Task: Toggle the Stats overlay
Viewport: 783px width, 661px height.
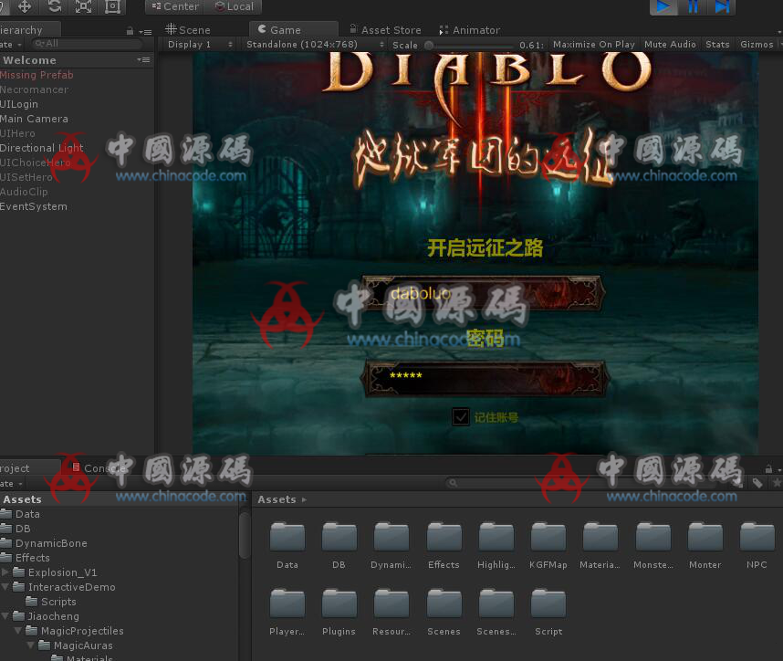Action: (717, 45)
